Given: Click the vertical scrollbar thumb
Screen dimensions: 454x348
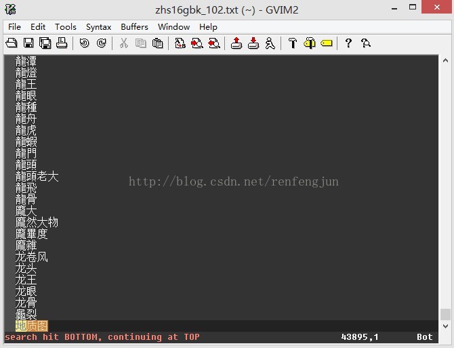Looking at the screenshot, I should pyautogui.click(x=445, y=315).
